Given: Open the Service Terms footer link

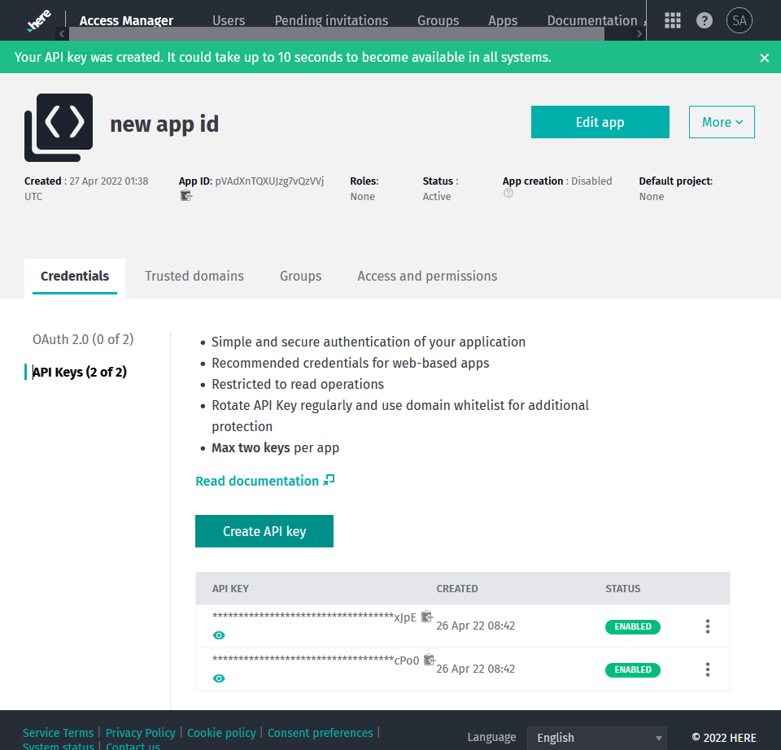Looking at the screenshot, I should [58, 733].
